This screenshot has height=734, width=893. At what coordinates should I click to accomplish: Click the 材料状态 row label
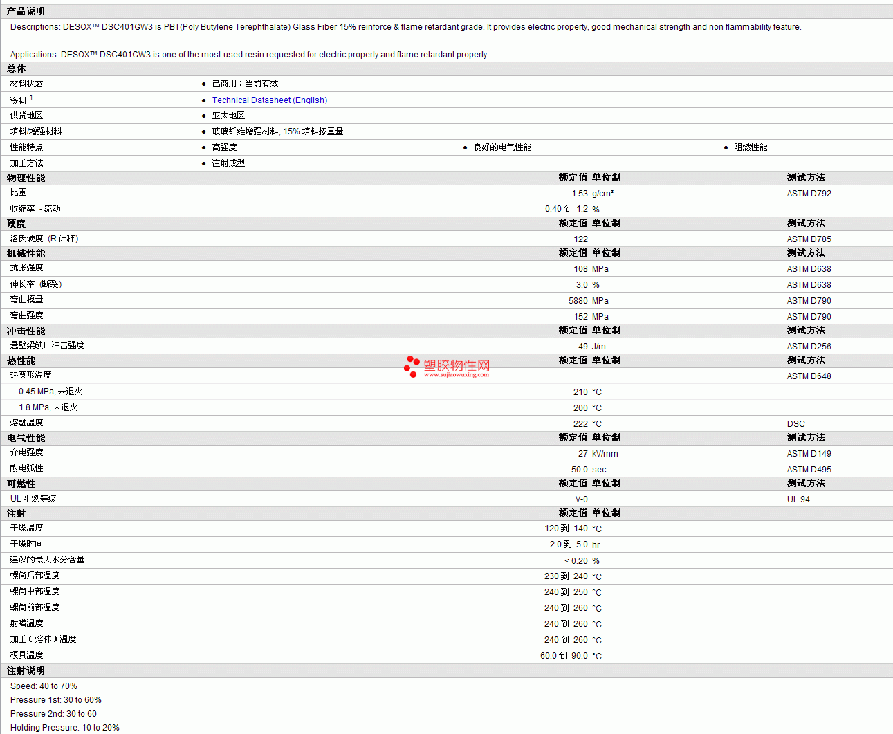[x=26, y=84]
